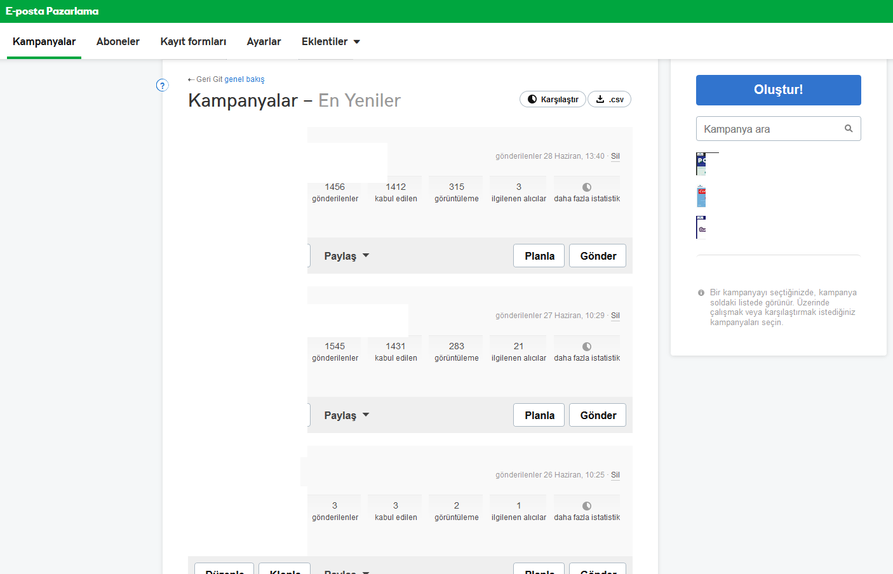Select the first campaign thumbnail in sidebar

701,164
